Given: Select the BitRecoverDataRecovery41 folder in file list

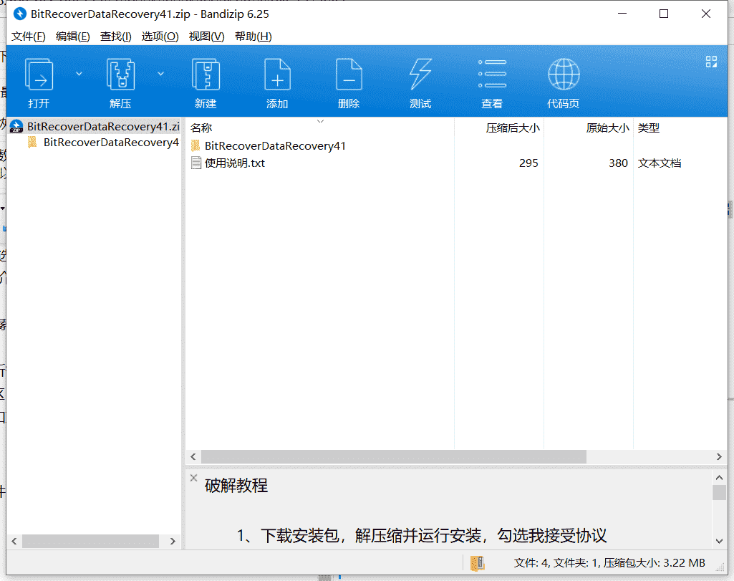Looking at the screenshot, I should coord(275,146).
